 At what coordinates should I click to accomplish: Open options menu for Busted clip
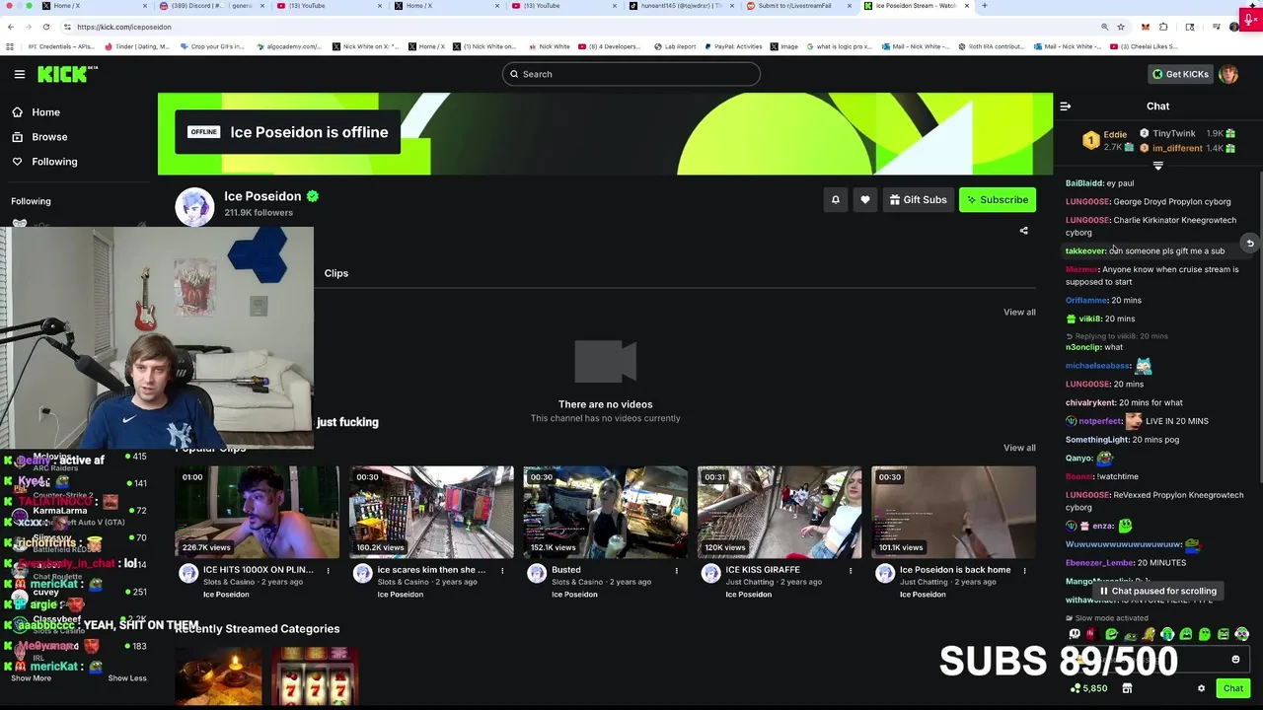677,570
